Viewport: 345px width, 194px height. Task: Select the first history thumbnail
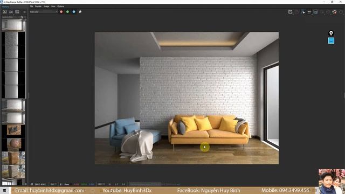pyautogui.click(x=13, y=25)
